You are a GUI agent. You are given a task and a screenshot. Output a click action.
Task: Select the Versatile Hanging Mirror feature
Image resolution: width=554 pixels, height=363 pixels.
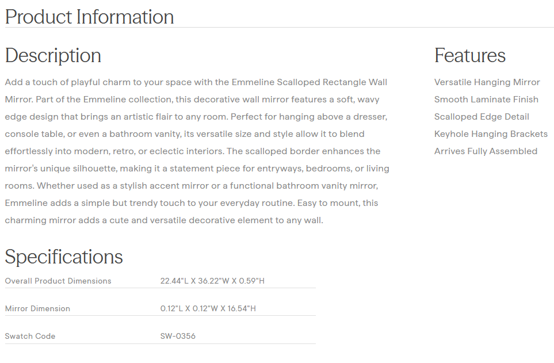(487, 82)
